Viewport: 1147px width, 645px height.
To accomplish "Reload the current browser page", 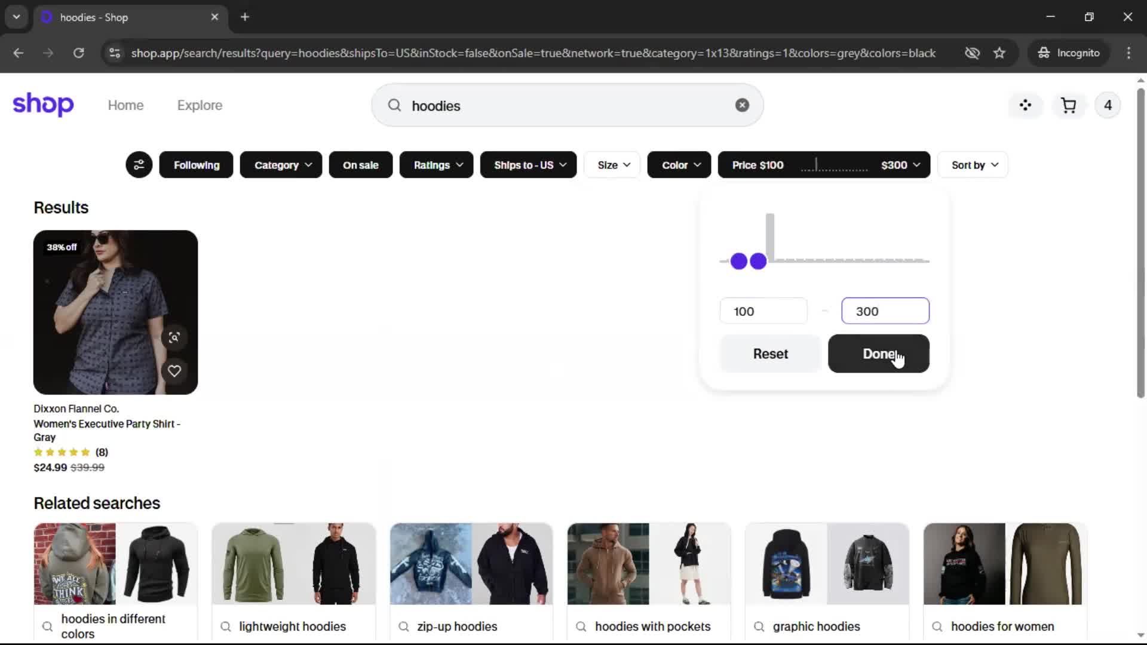I will [78, 53].
